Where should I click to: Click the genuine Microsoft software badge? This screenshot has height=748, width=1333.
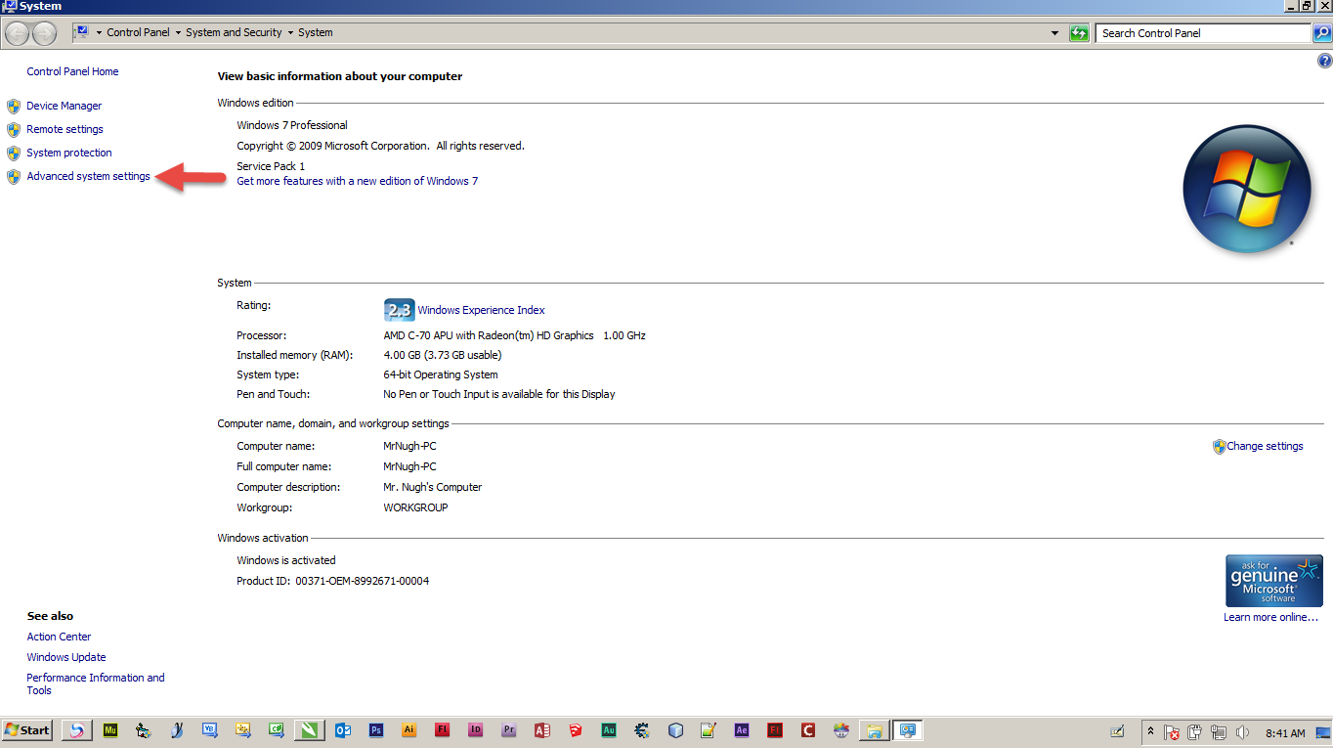(1274, 581)
